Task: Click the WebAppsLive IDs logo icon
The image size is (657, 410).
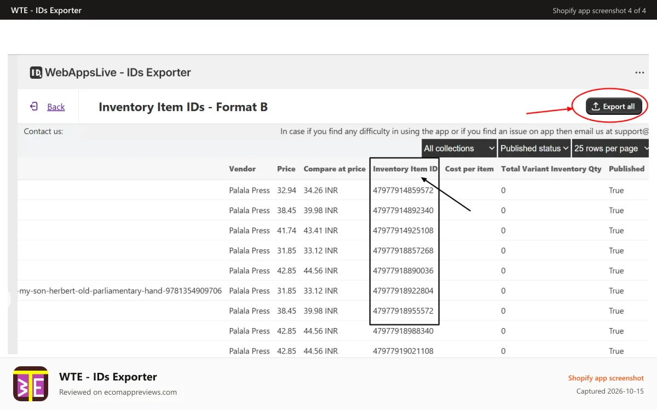Action: (36, 73)
